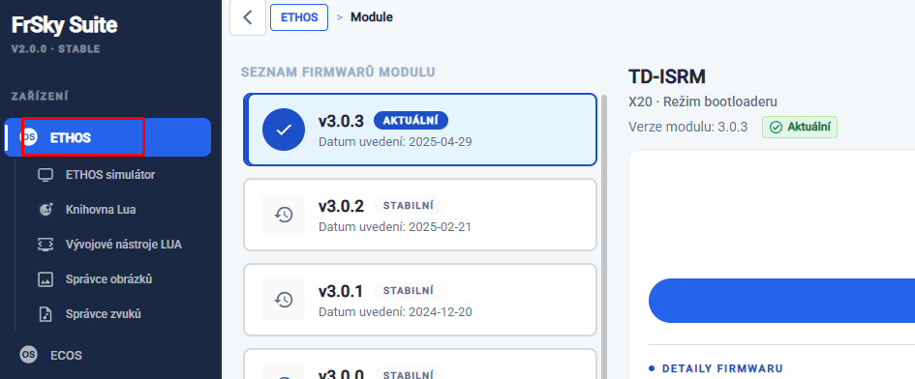Open Vývojové nástroje LUA code icon
This screenshot has height=379, width=915.
click(x=46, y=245)
